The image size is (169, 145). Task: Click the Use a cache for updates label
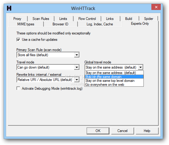[x=40, y=40]
